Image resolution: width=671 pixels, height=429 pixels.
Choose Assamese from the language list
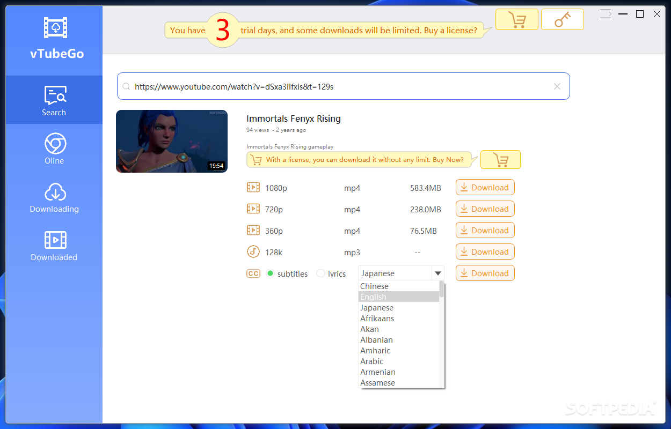[399, 383]
